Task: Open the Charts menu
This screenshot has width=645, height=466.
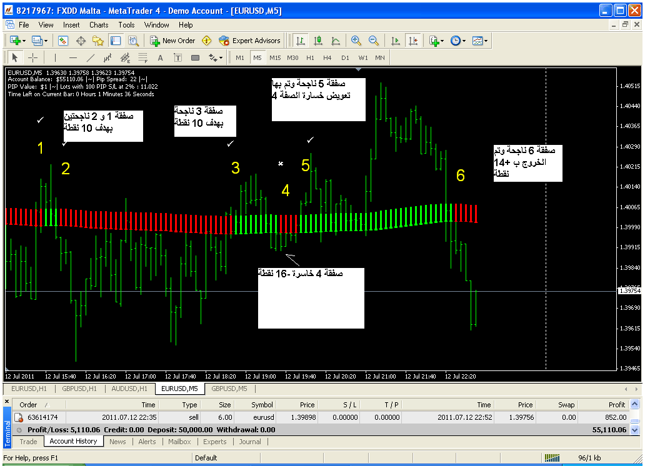Action: point(99,25)
